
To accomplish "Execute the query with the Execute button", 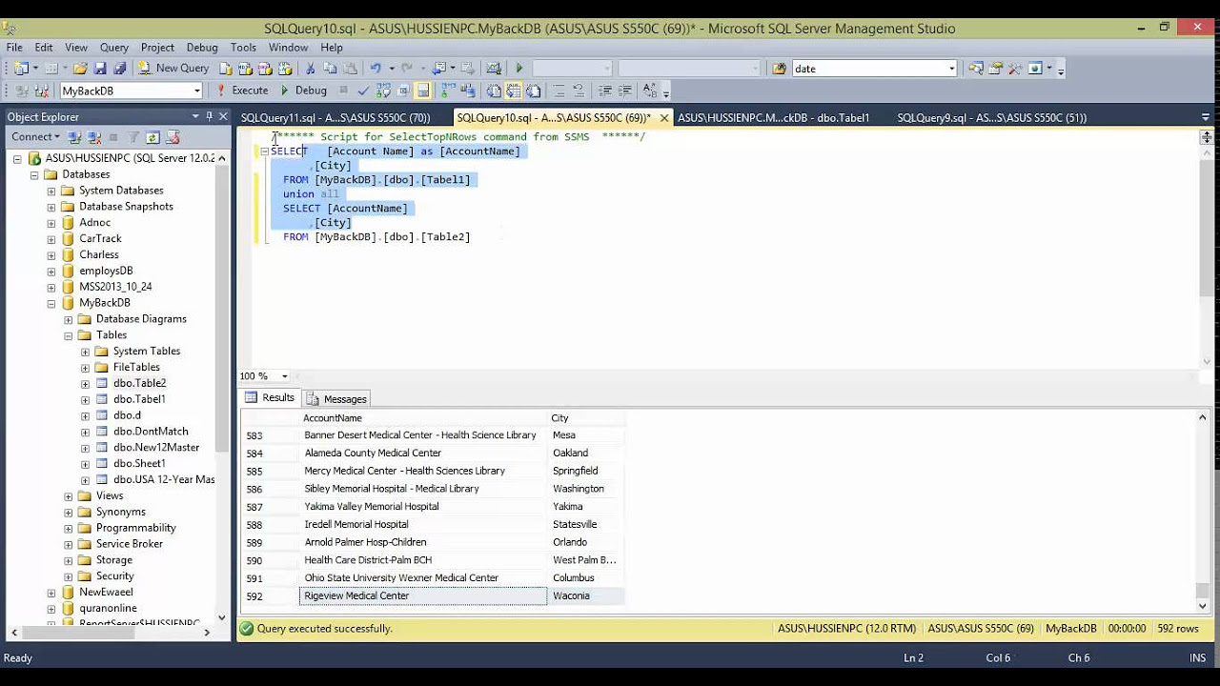I will pyautogui.click(x=242, y=91).
